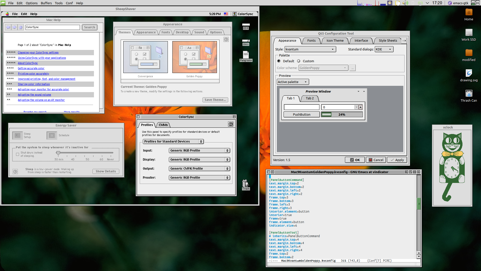Click the help icon in Energy Saver
481x271 pixels.
15,172
